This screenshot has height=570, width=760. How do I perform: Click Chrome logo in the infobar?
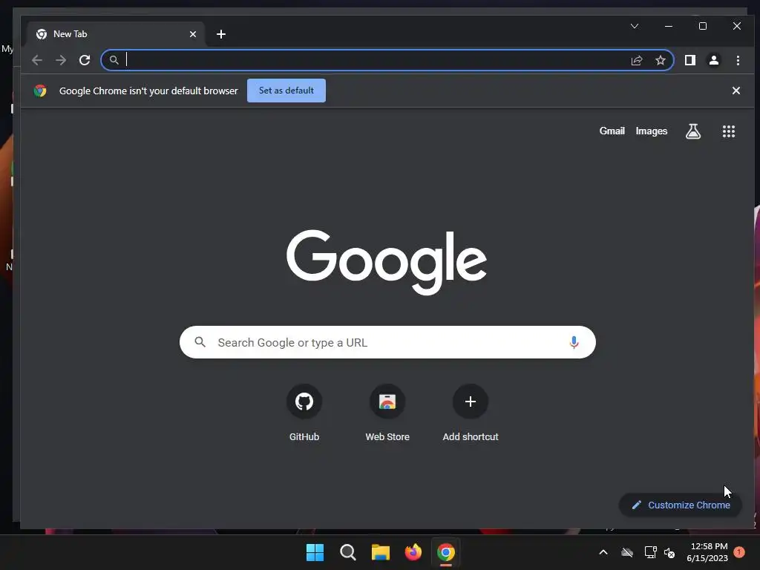(40, 91)
